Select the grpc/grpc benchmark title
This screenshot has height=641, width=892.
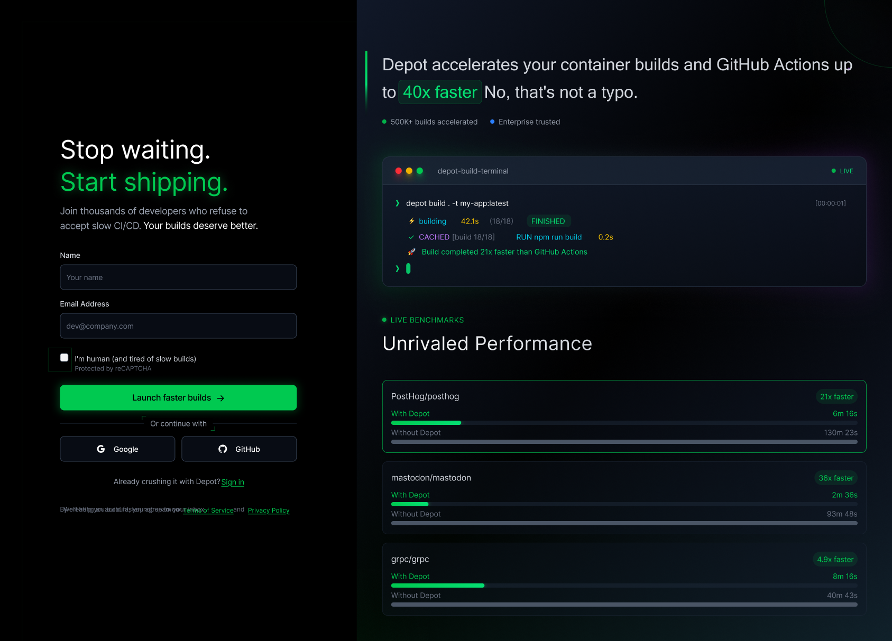click(410, 560)
